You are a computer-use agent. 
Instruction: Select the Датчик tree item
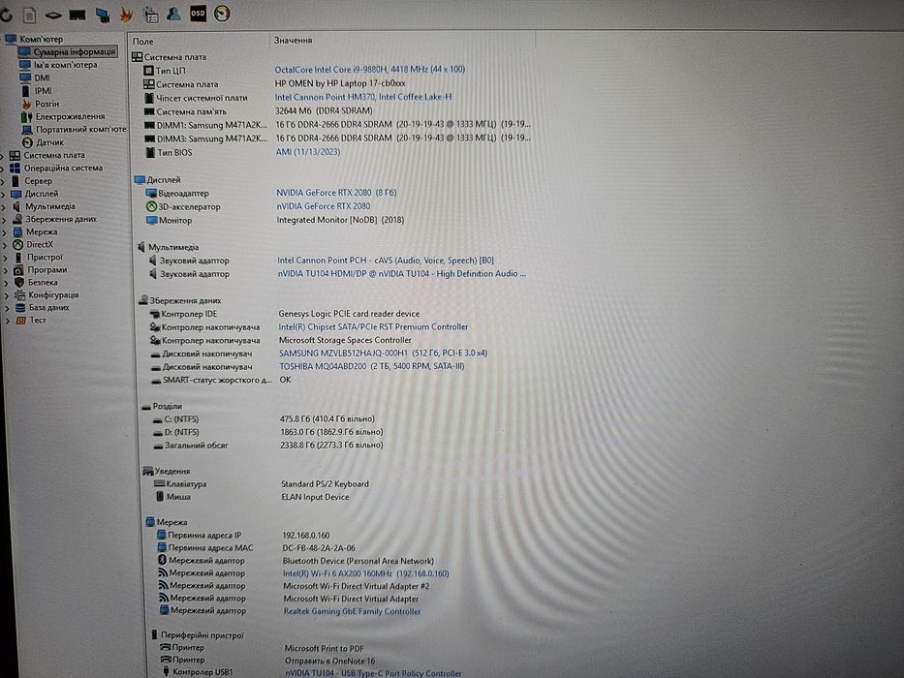[49, 142]
